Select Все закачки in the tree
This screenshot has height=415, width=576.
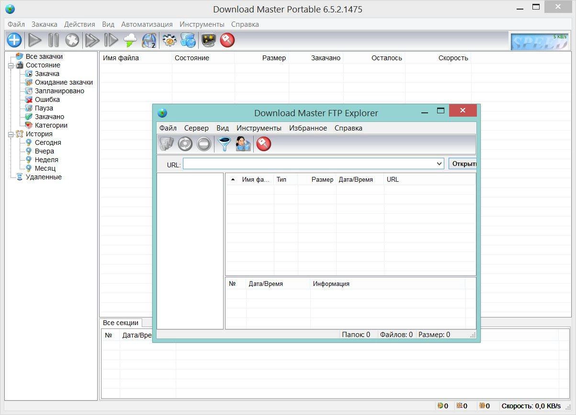click(x=44, y=56)
